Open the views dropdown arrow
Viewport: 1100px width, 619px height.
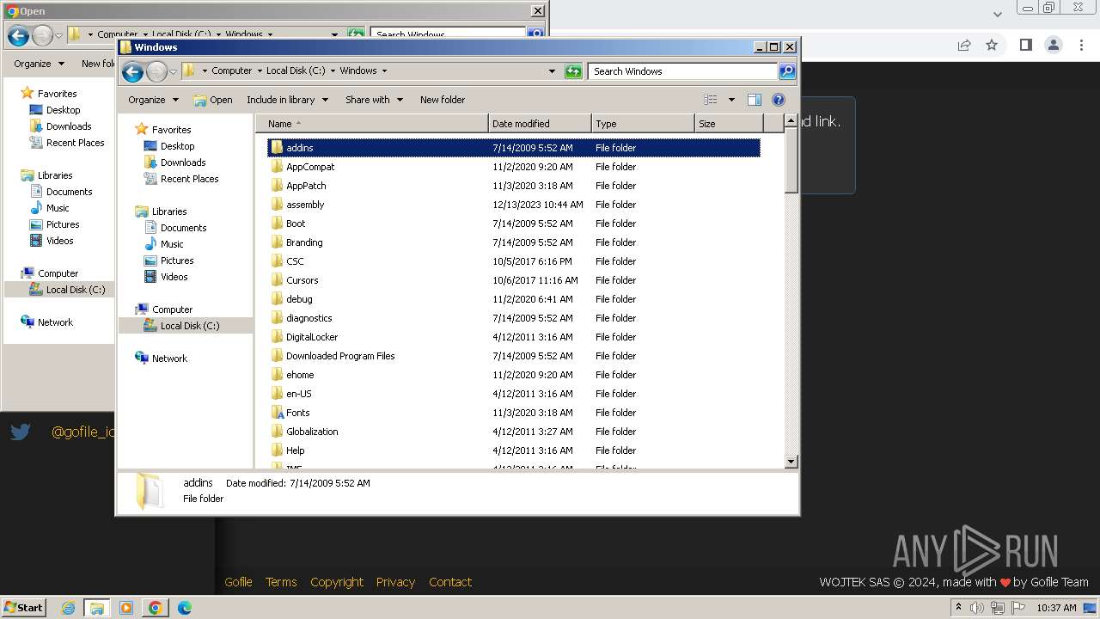pos(731,100)
